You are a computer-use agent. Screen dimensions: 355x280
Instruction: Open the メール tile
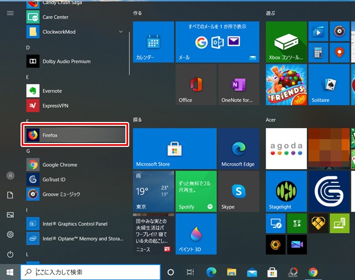(217, 42)
